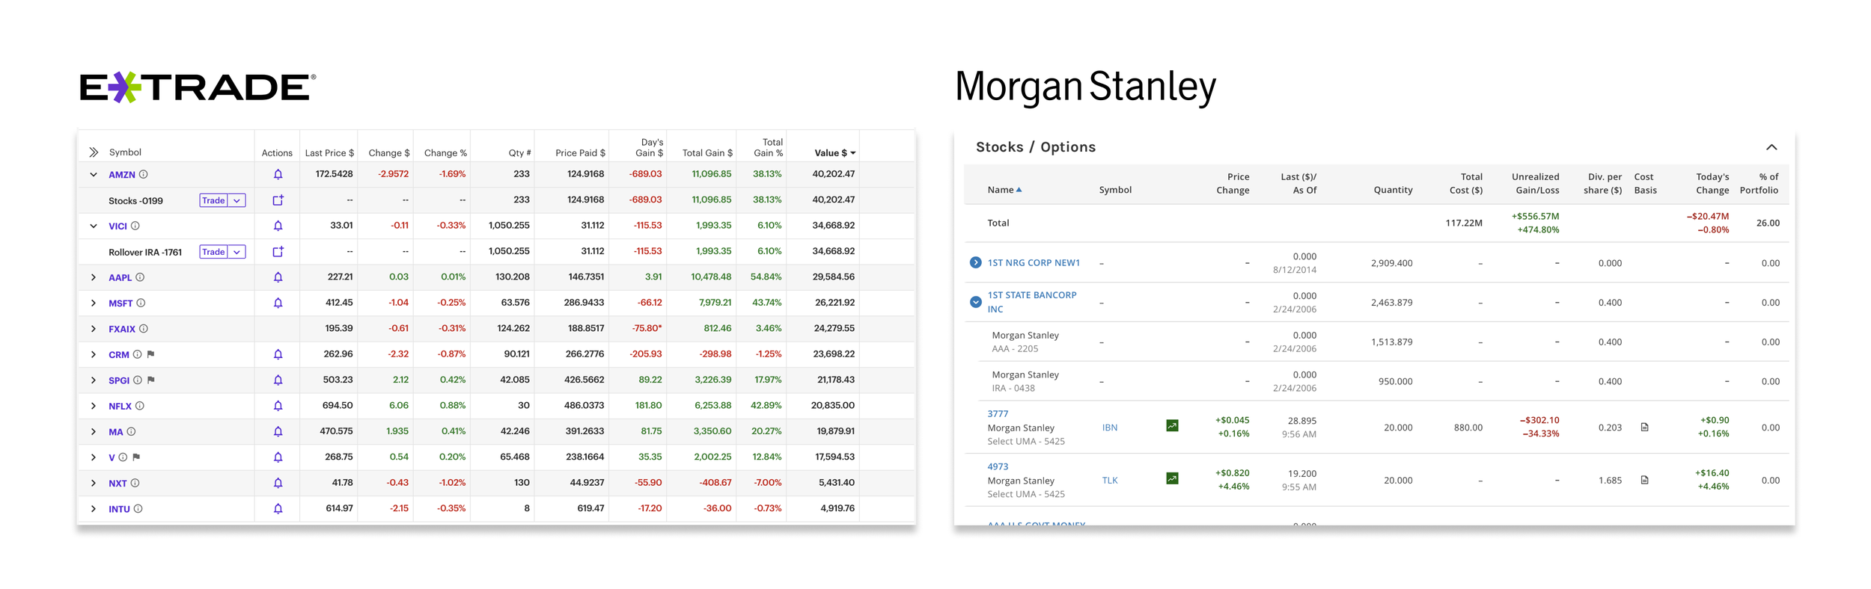The image size is (1871, 589).
Task: Click info icon next to FXAIX
Action: [x=144, y=329]
